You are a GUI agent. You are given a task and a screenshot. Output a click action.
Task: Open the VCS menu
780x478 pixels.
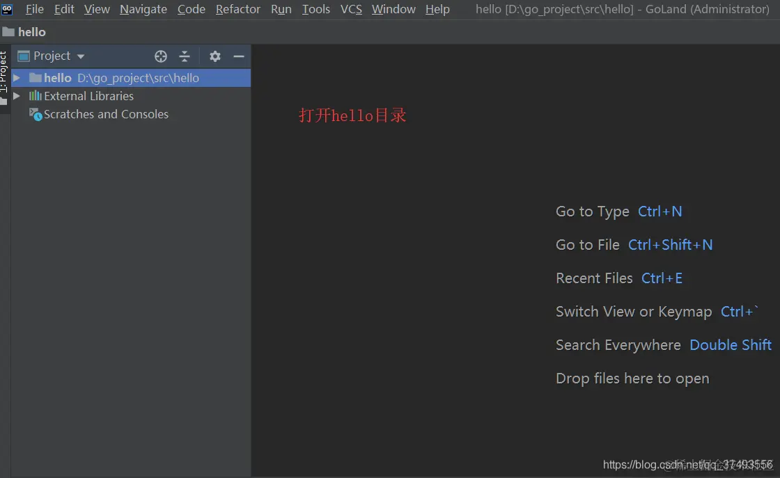click(351, 9)
